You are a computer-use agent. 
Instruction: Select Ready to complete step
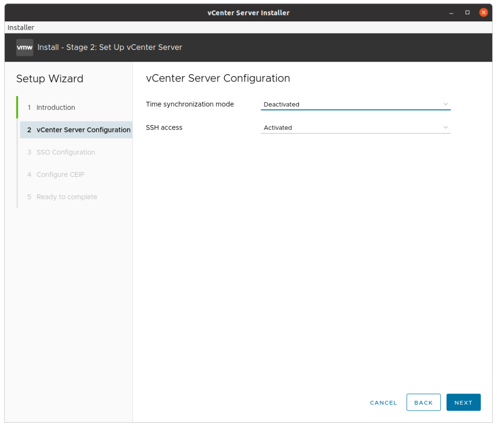(x=66, y=197)
